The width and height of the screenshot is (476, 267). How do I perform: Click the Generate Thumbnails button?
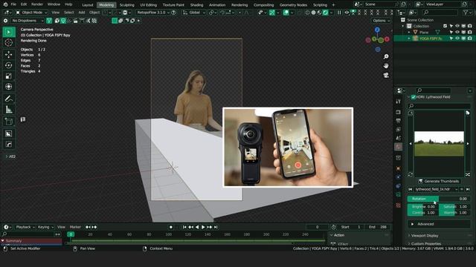[x=439, y=181]
